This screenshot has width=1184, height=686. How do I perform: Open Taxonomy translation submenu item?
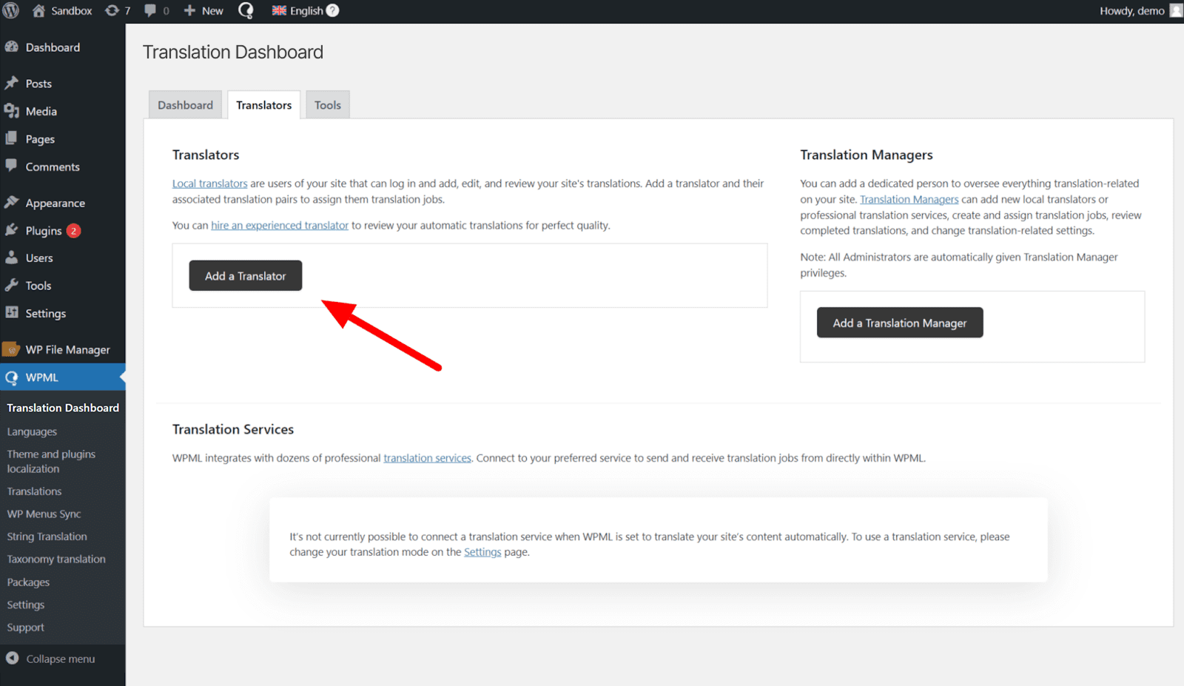click(x=56, y=559)
